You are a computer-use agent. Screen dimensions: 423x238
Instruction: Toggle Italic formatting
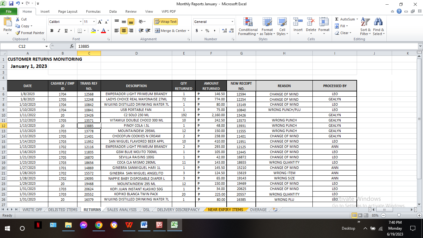point(59,31)
